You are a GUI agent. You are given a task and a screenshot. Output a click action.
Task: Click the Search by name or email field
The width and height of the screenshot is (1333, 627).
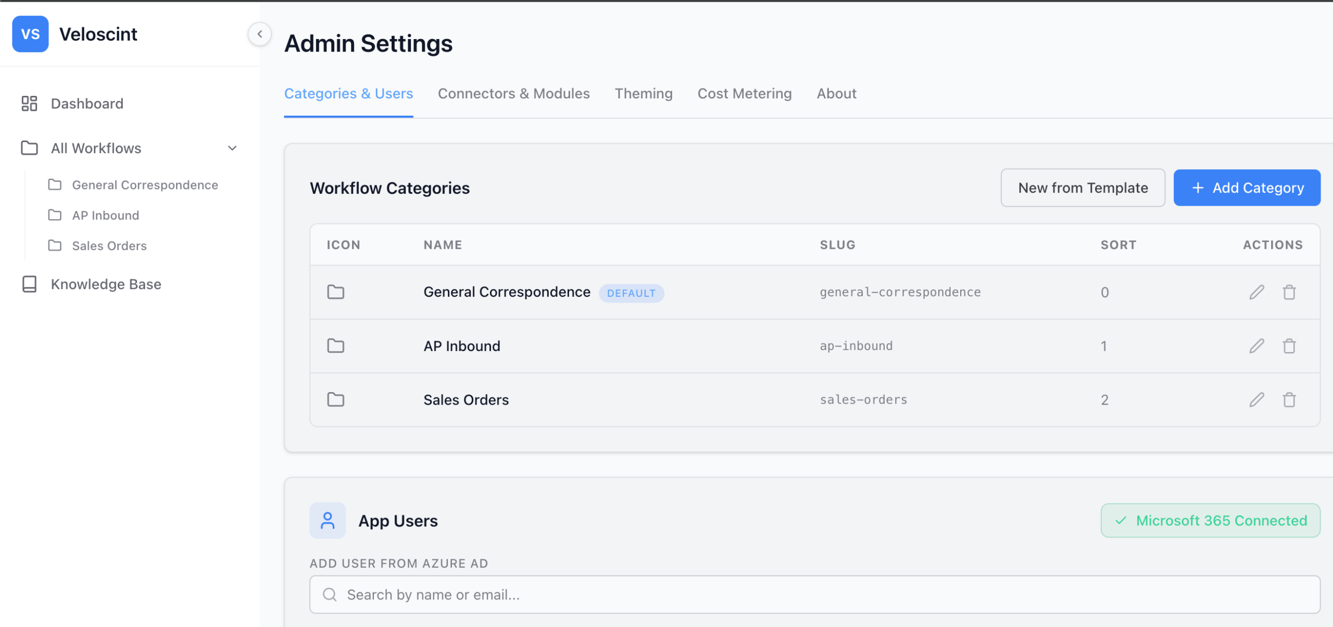[815, 595]
